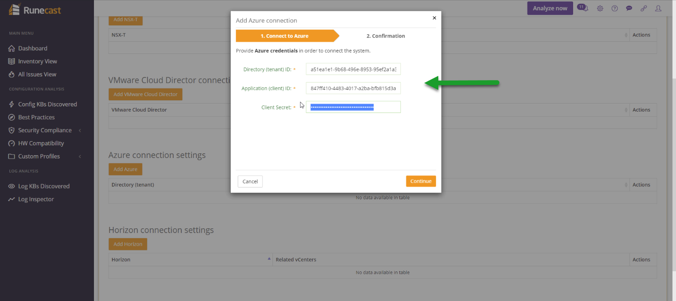Select step 2 Confirmation
This screenshot has height=301, width=676.
click(386, 36)
